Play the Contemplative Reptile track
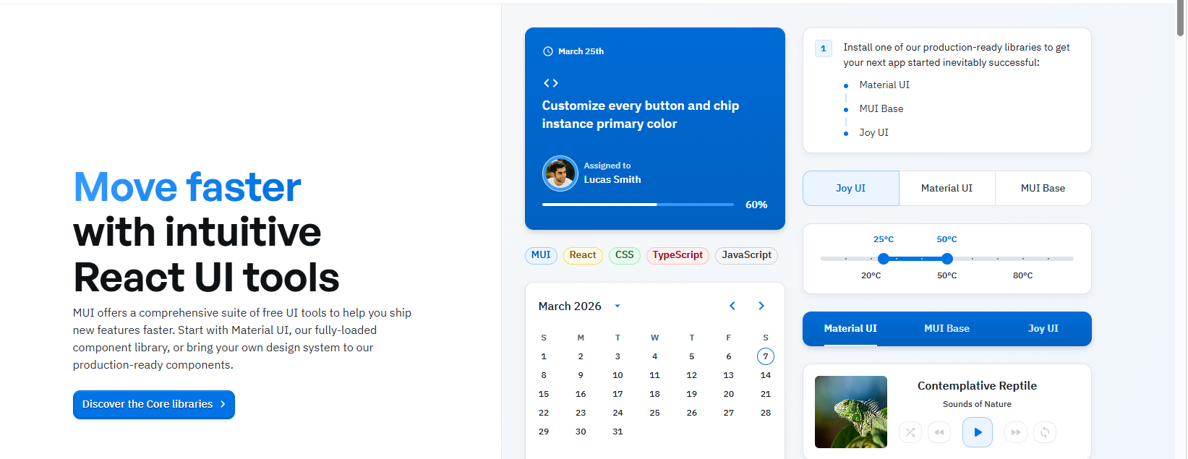Image resolution: width=1188 pixels, height=459 pixels. [978, 432]
